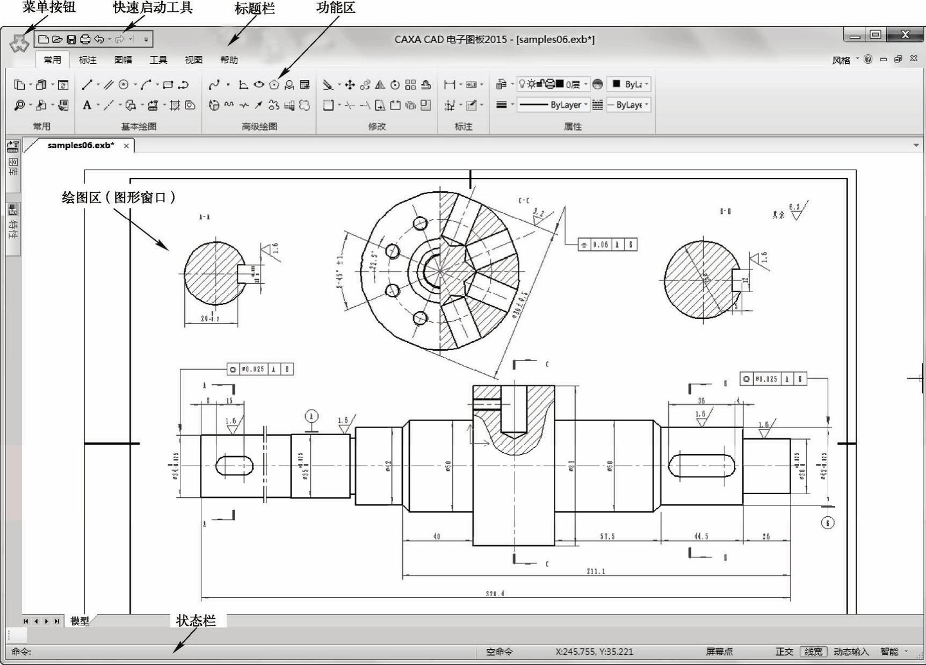Switch to the 视图 ribbon tab
Viewport: 926px width, 665px height.
[x=193, y=60]
